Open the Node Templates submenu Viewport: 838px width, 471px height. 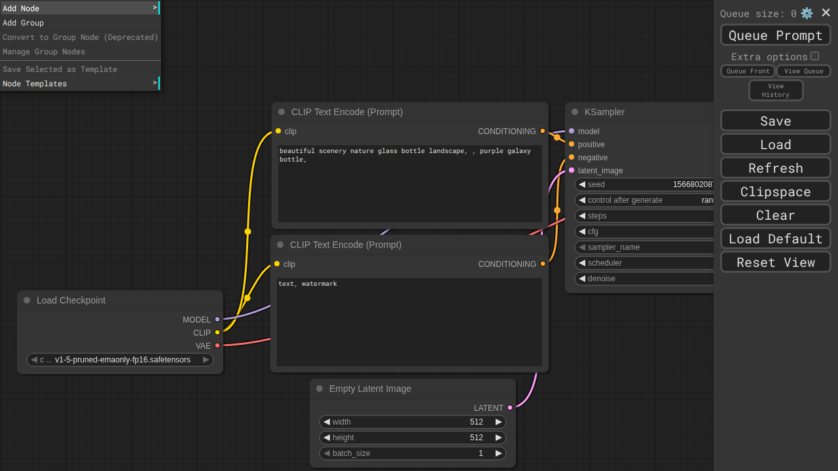pos(80,84)
